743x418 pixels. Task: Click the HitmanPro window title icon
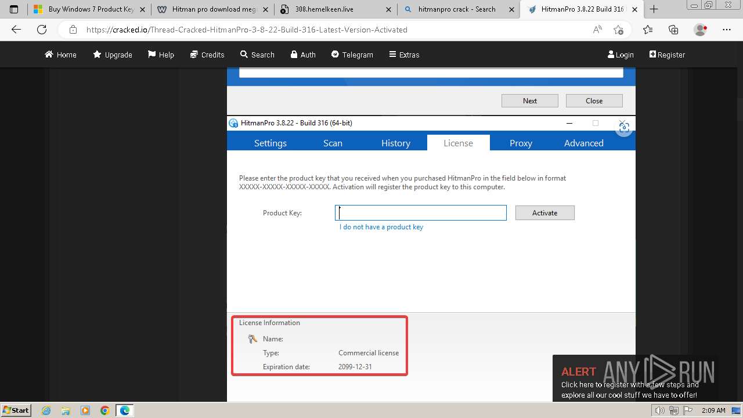click(x=233, y=123)
